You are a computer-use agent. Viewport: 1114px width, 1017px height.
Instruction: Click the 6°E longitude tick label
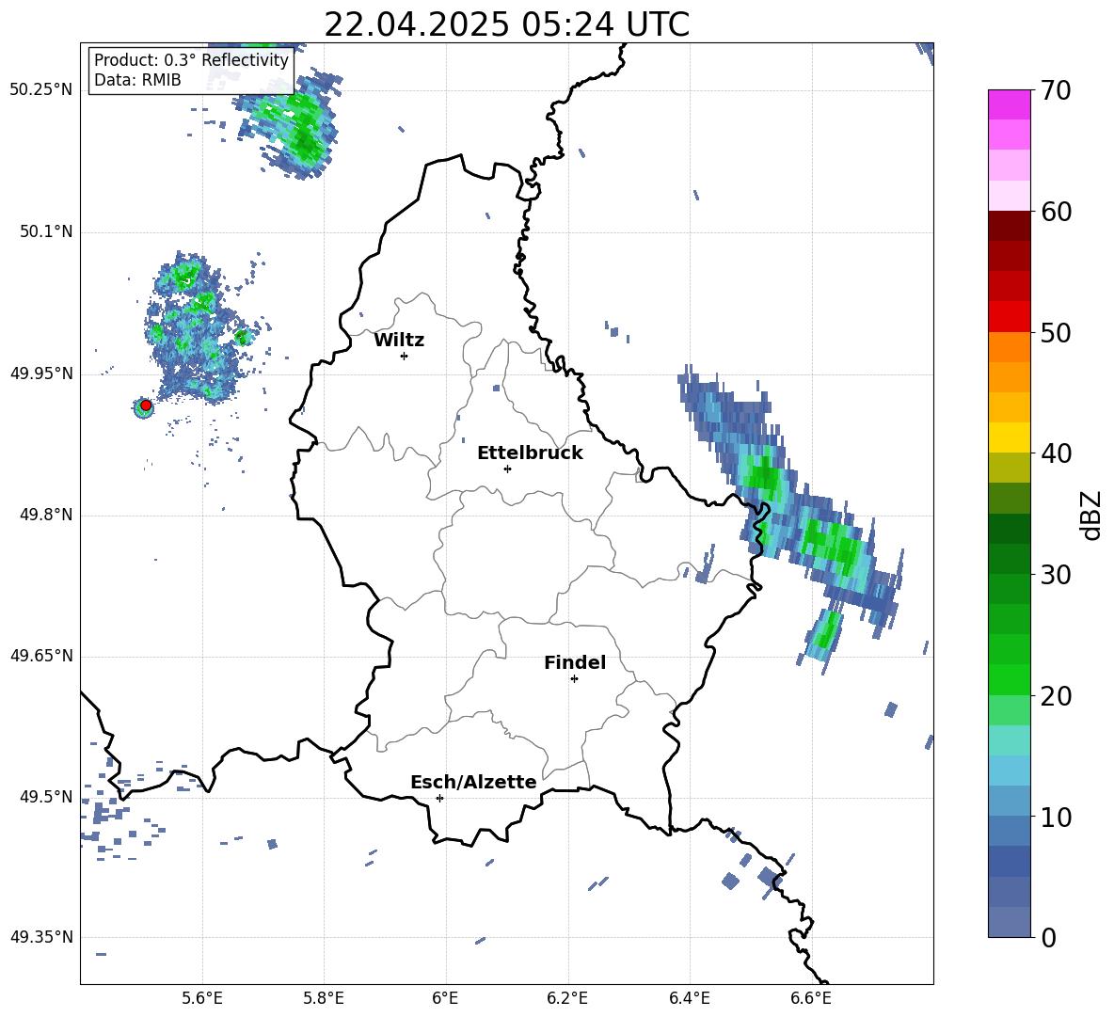pyautogui.click(x=445, y=998)
